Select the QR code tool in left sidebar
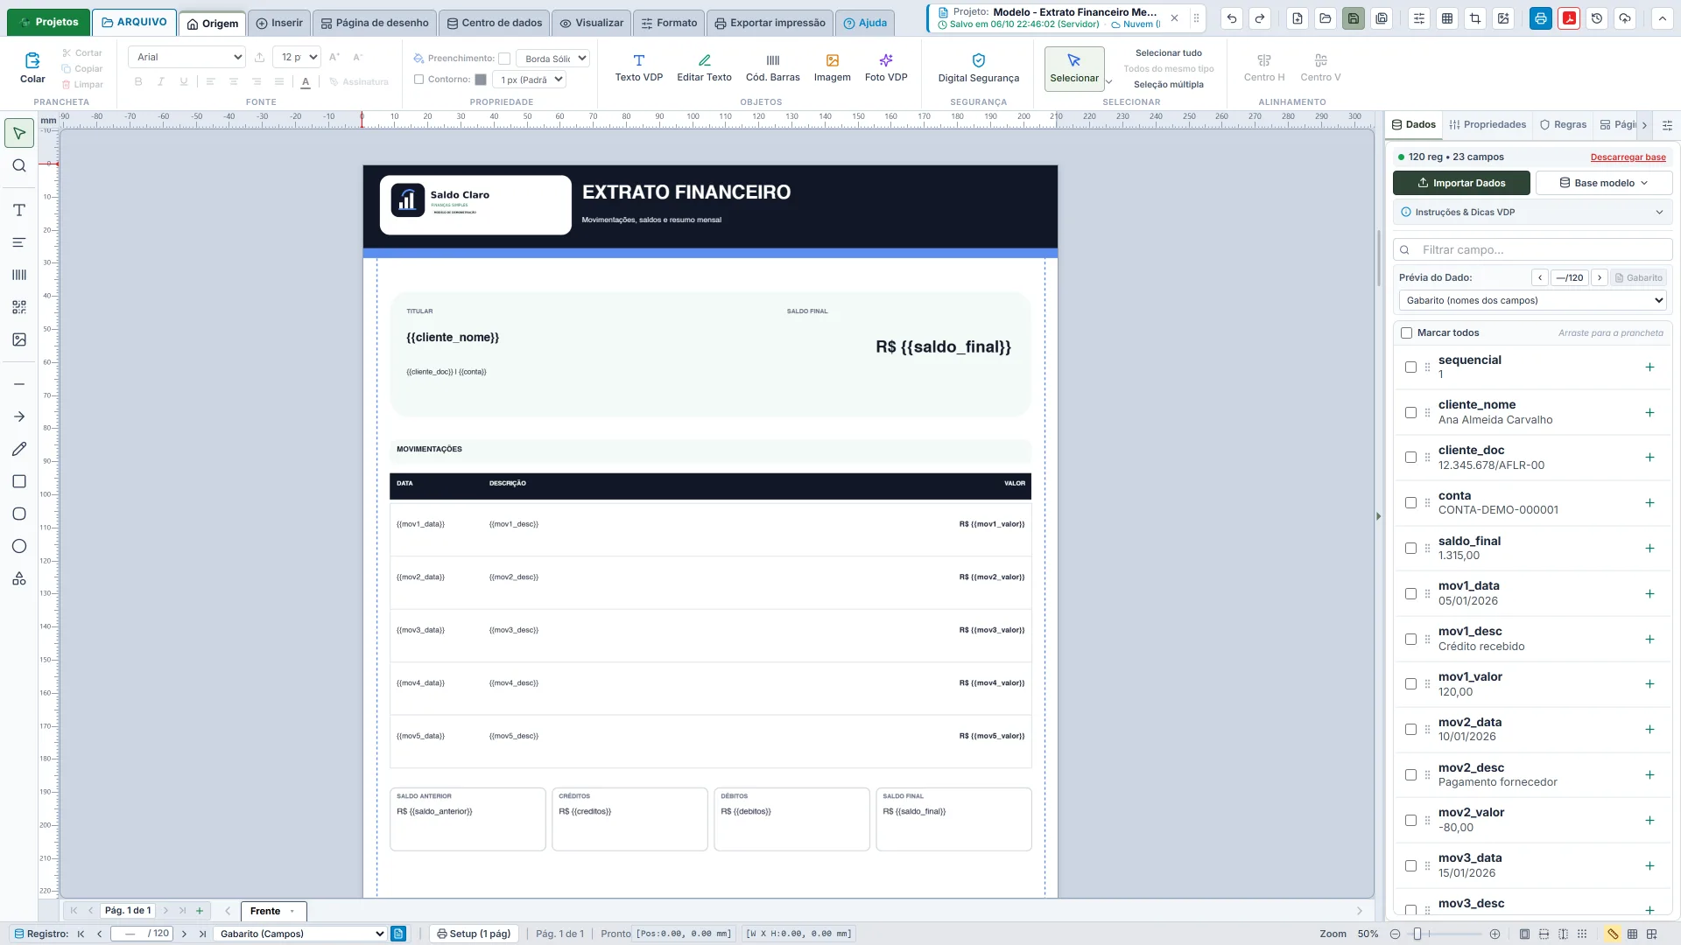Screen dimensions: 1681x945 pos(19,307)
